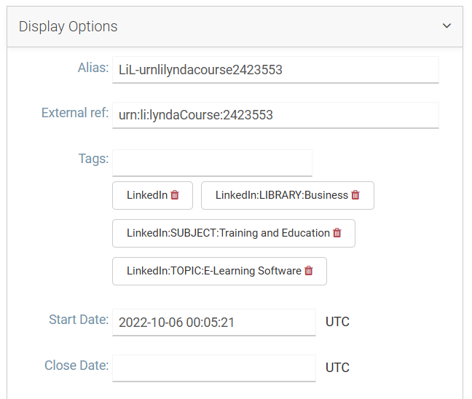
Task: Click the Tags label
Action: point(93,158)
